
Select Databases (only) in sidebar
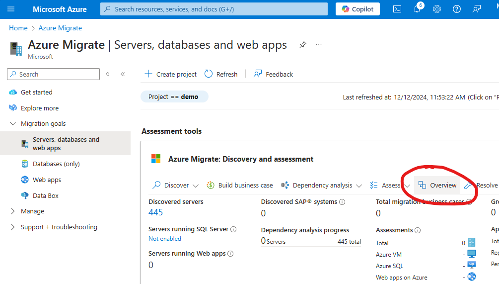click(56, 164)
